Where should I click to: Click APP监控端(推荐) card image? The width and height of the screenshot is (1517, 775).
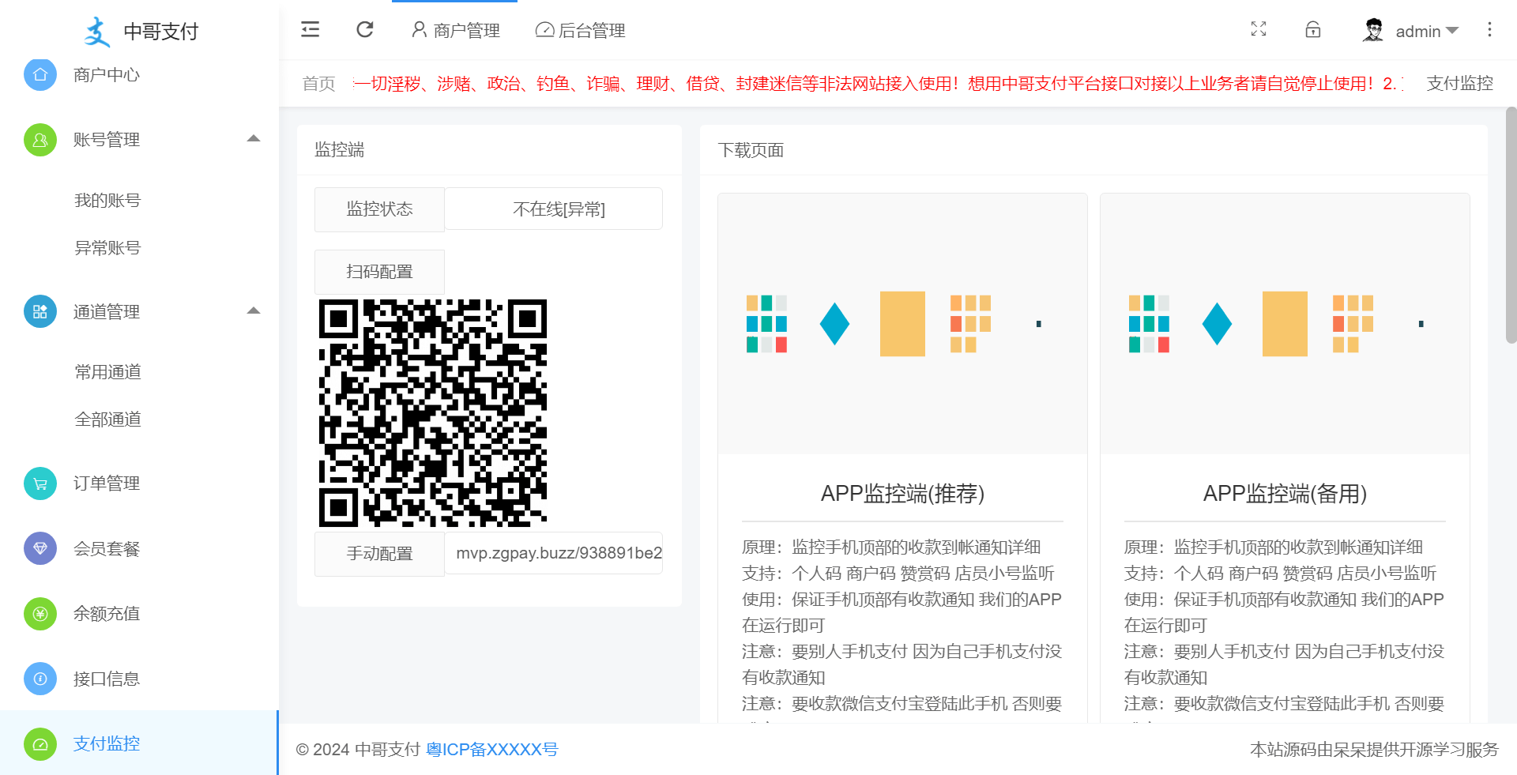pyautogui.click(x=902, y=324)
